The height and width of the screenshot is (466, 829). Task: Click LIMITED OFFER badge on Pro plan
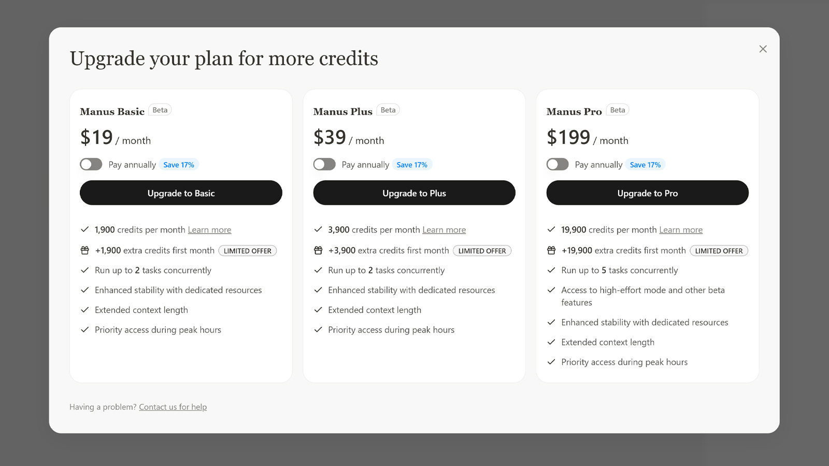coord(719,251)
